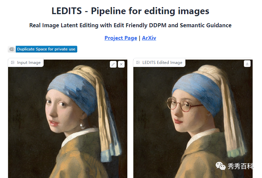Image resolution: width=262 pixels, height=178 pixels.
Task: Click the 秀秀百科 watermark text
Action: click(240, 166)
